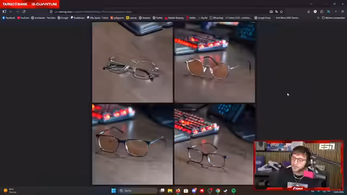Expand the hidden bookmarks overflow chevron
Image resolution: width=347 pixels, height=195 pixels.
(x=318, y=18)
